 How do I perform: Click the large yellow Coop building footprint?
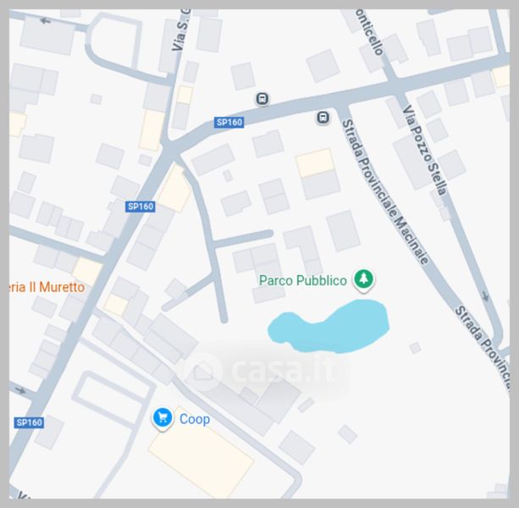(202, 458)
